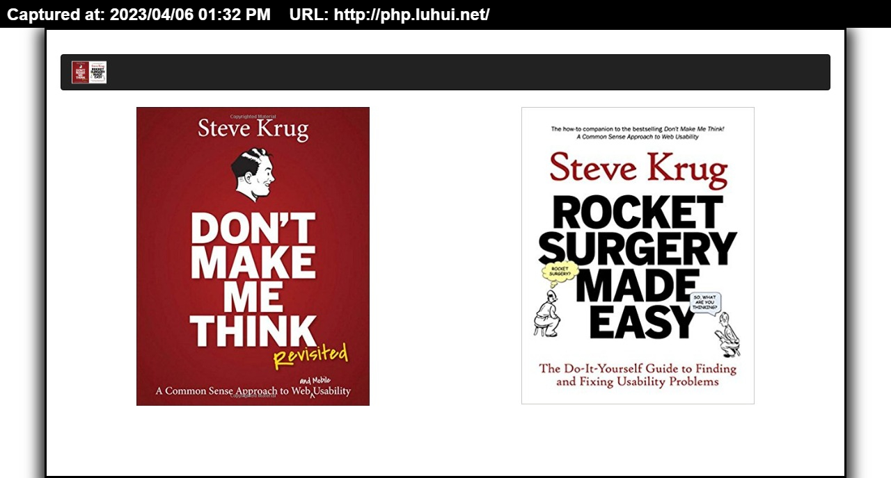Click the empty dark navigation bar area
The image size is (891, 478).
468,72
